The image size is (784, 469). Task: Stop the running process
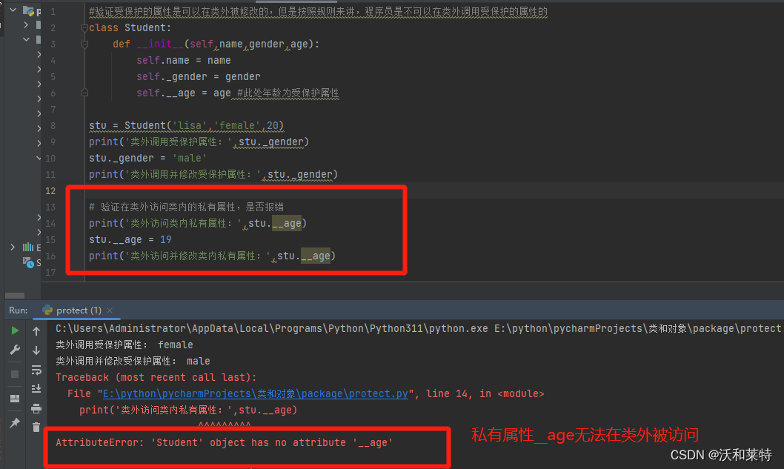click(15, 374)
